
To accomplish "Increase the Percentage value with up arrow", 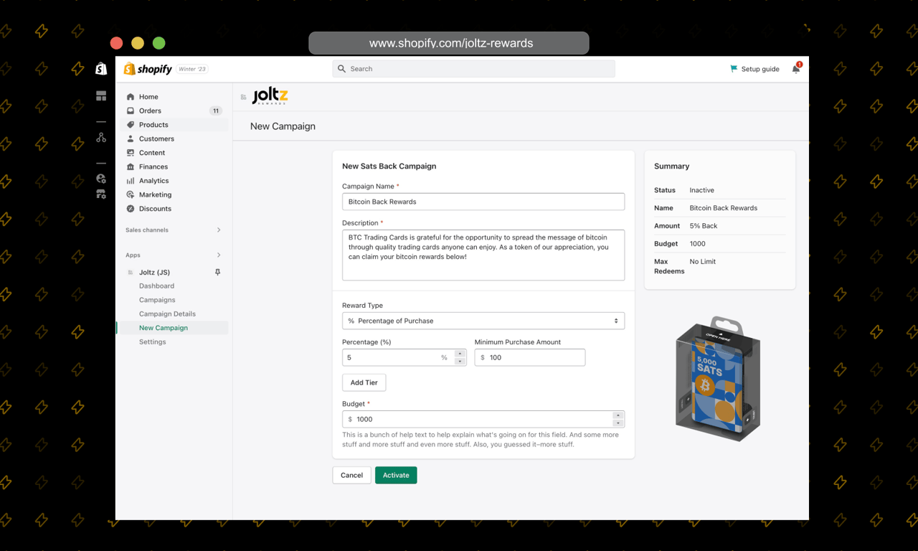I will [x=460, y=353].
